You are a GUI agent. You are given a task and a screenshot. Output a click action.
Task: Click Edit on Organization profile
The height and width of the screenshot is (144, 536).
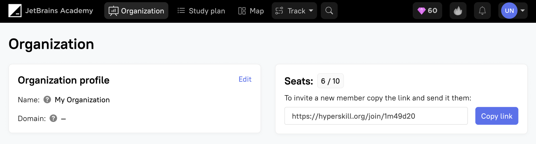coord(245,79)
